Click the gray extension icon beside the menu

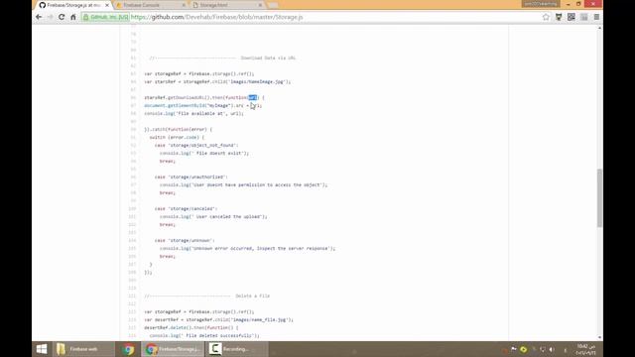pos(584,17)
